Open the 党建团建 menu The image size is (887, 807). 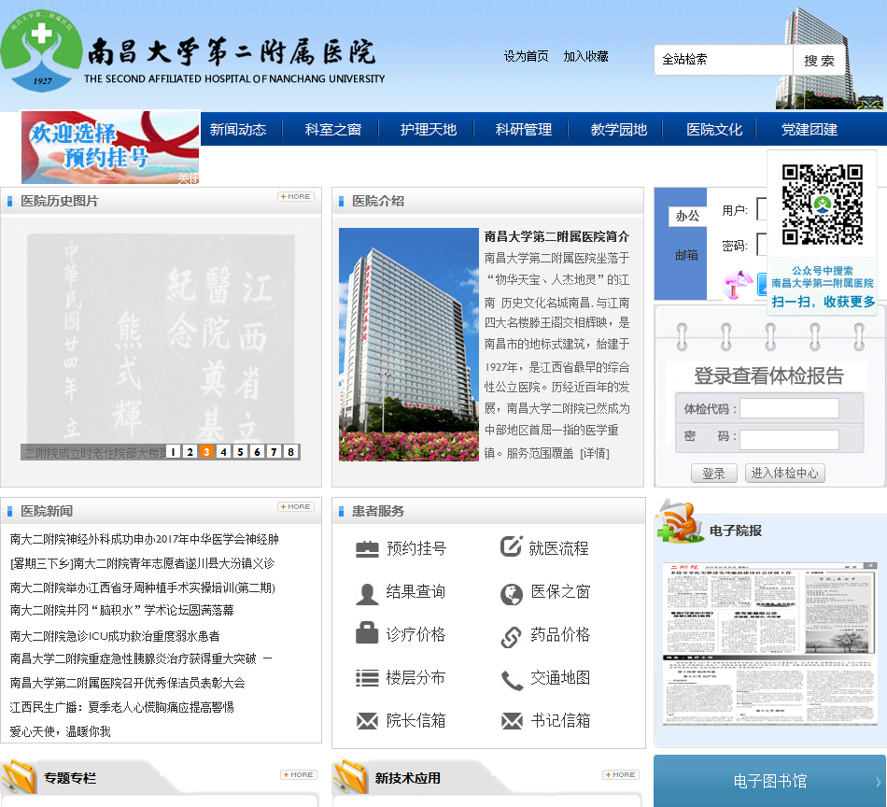click(x=810, y=130)
